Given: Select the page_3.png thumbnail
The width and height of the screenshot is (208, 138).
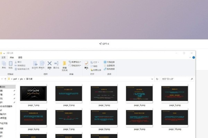Looking at the screenshot, I should (x=104, y=93).
